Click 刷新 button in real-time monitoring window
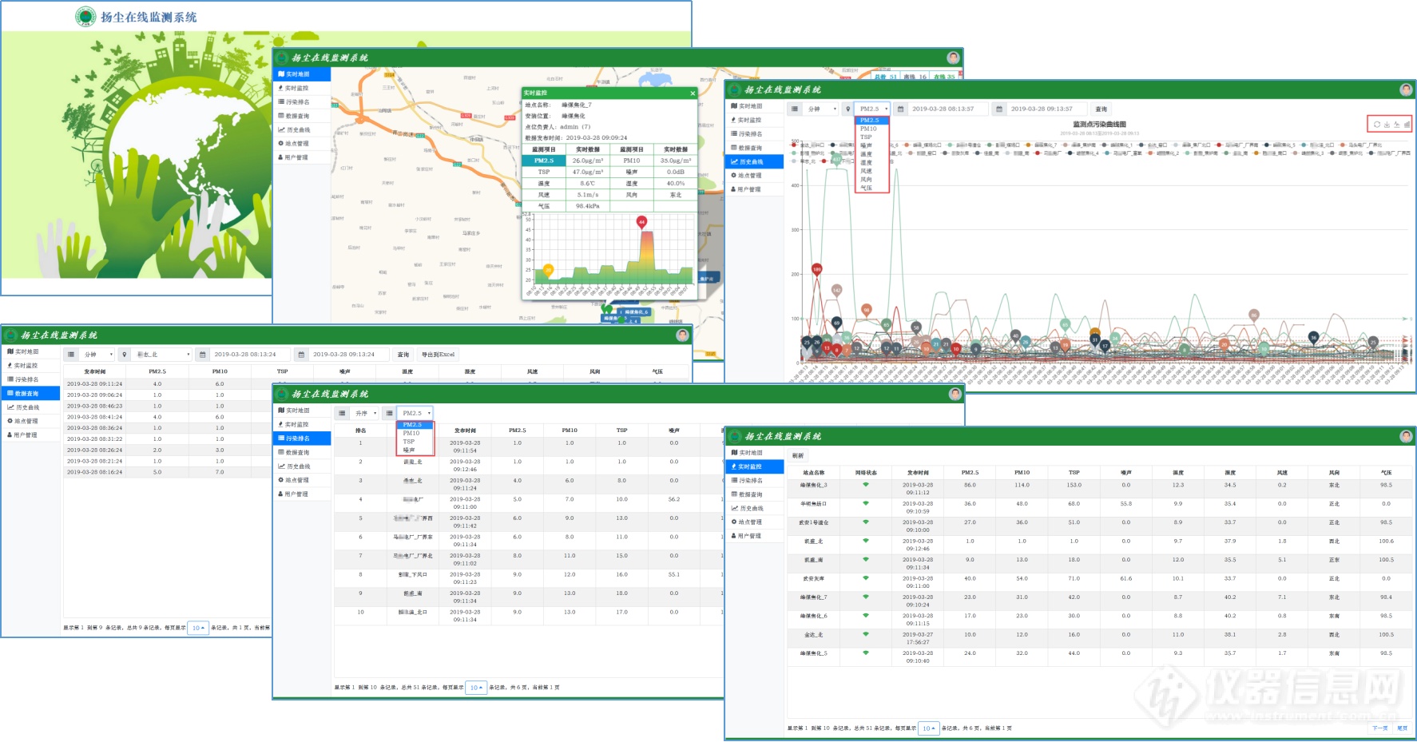The image size is (1417, 742). tap(798, 455)
